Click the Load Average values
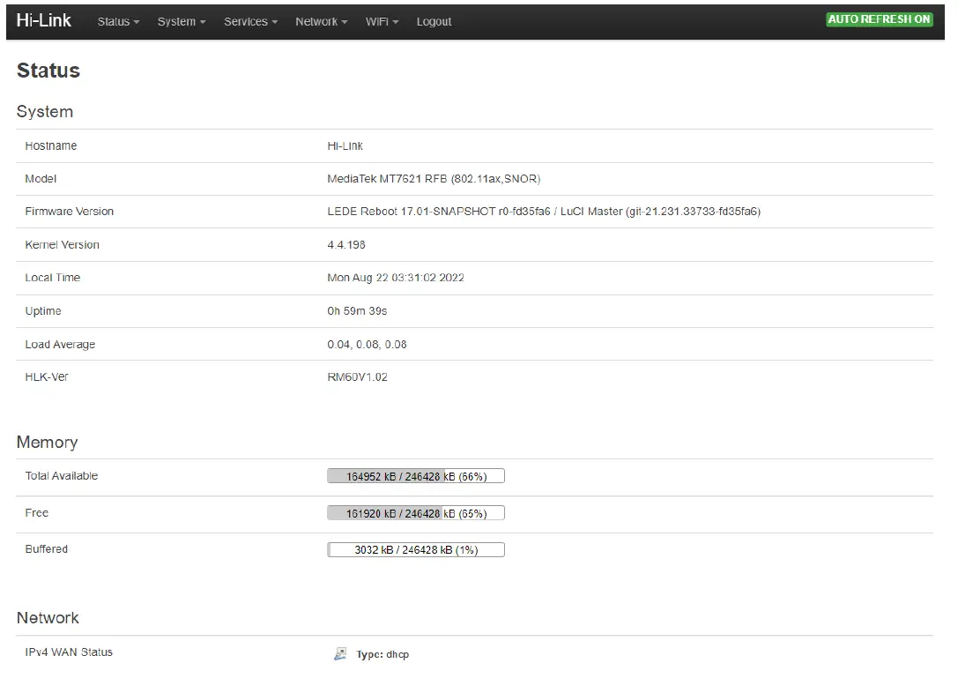Viewport: 958px width, 678px height. (x=367, y=345)
